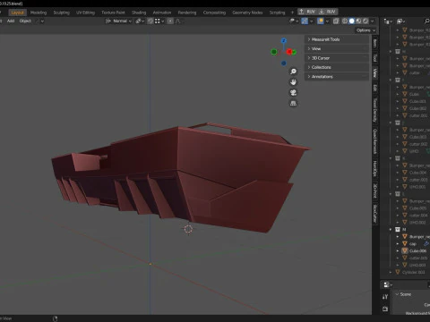Image resolution: width=430 pixels, height=322 pixels.
Task: Toggle perspective/orthographic view grid icon
Action: pos(293,104)
